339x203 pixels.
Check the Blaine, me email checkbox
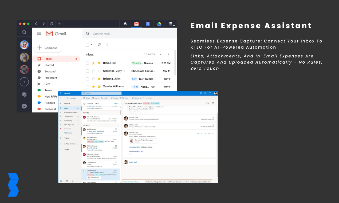coord(87,63)
